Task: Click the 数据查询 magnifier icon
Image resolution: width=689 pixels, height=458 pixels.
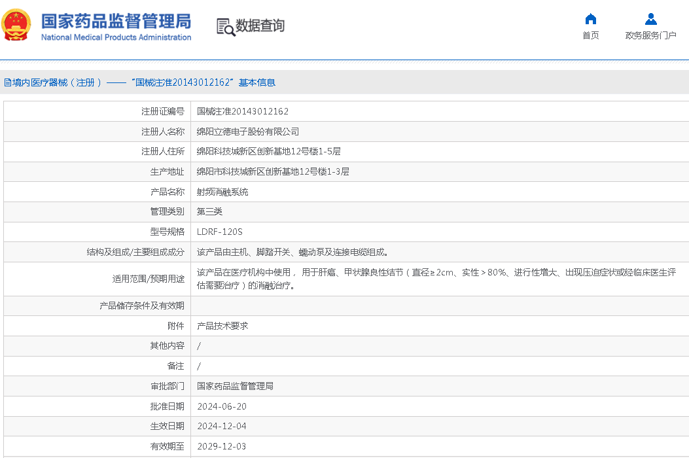Action: point(226,27)
